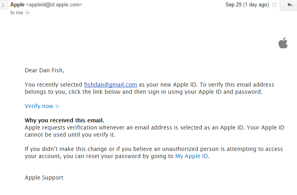Click the "You recently selected" text
297x195 pixels.
tap(53, 85)
